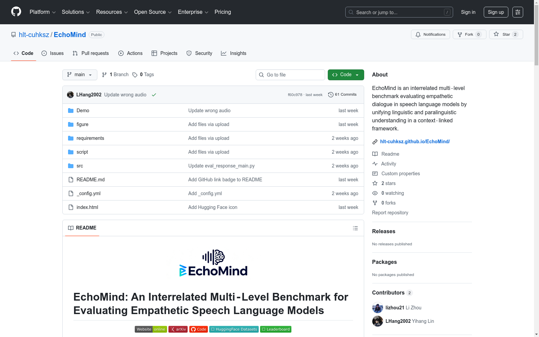Viewport: 539px width, 337px height.
Task: Open the command palette icon button
Action: click(x=518, y=12)
